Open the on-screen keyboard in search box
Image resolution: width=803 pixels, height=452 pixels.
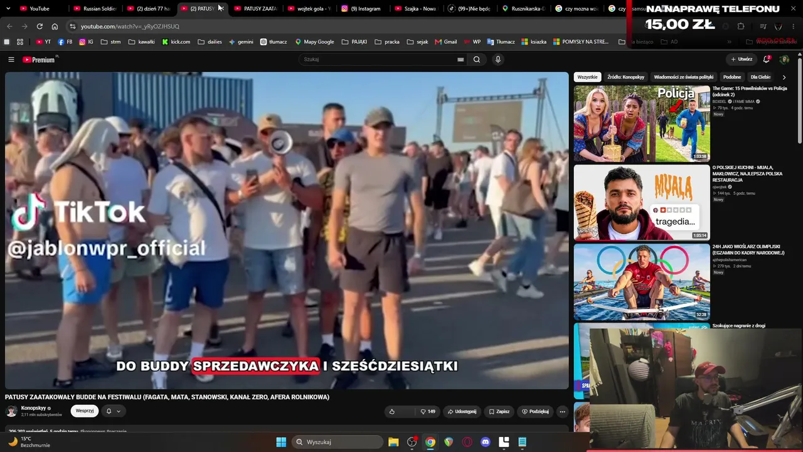460,60
